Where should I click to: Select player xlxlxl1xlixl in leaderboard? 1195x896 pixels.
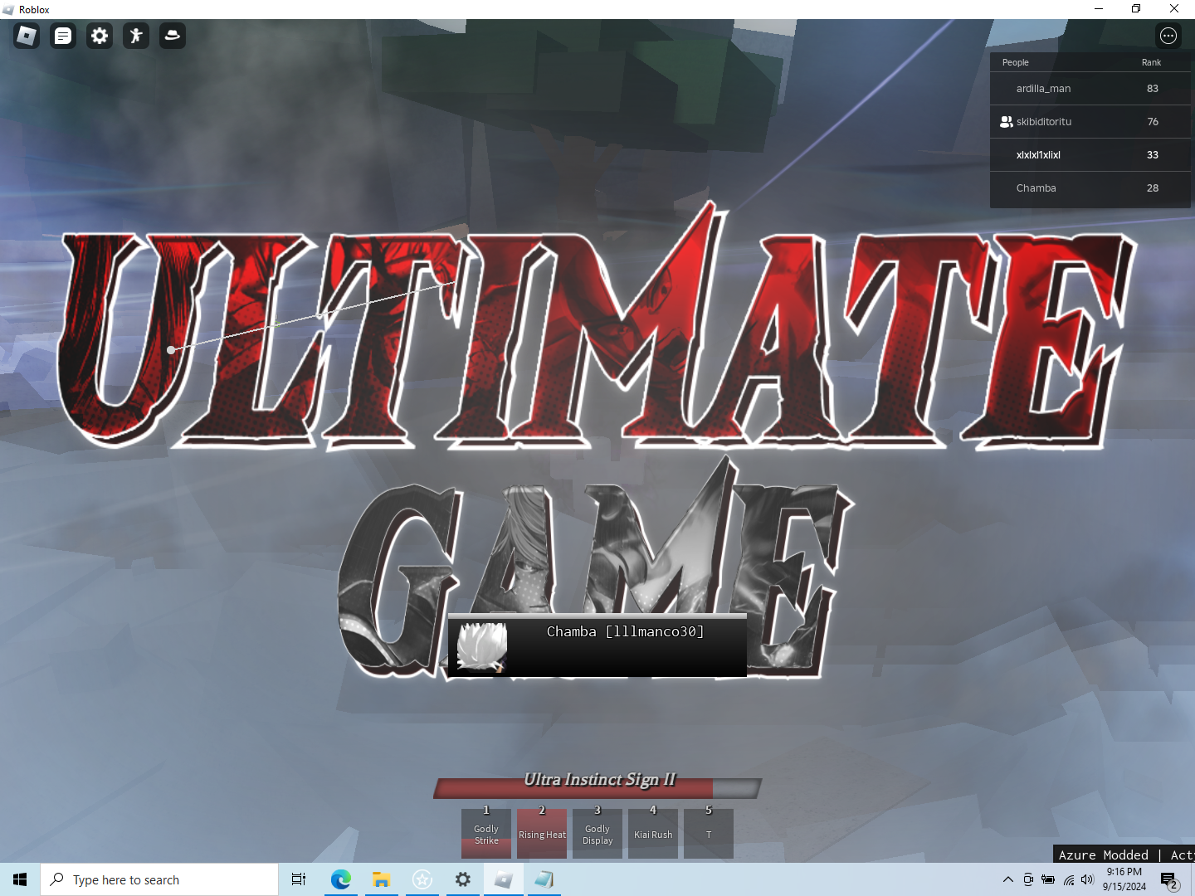click(x=1090, y=154)
